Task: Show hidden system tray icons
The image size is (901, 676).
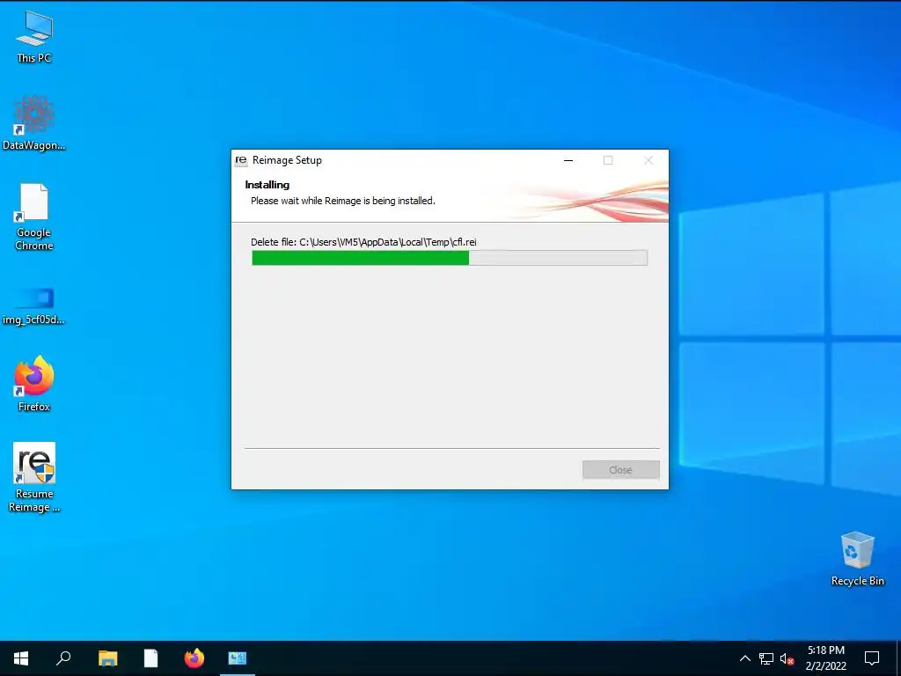Action: click(x=744, y=658)
